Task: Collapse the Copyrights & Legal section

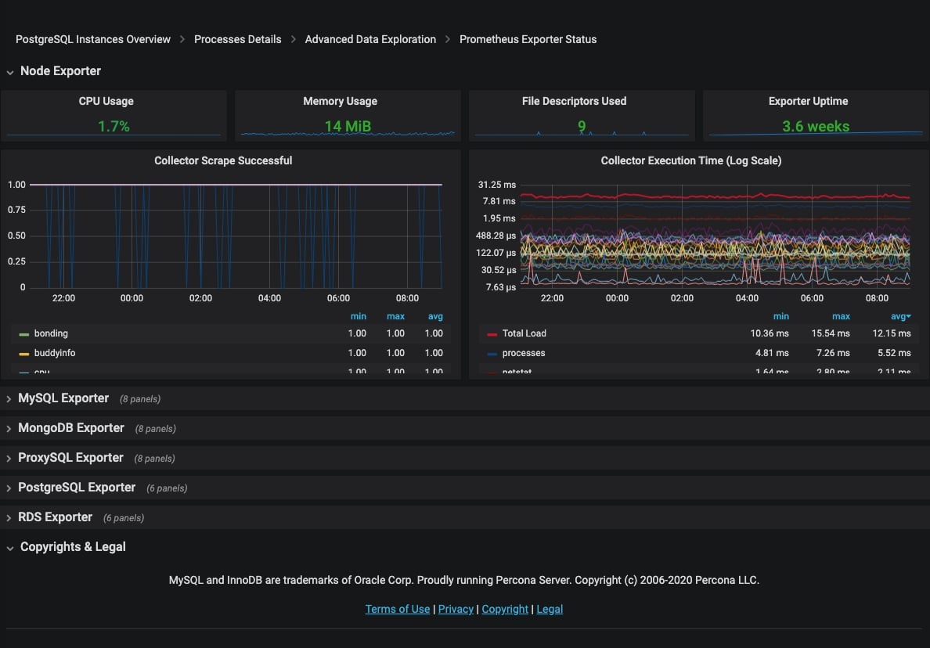Action: point(73,547)
